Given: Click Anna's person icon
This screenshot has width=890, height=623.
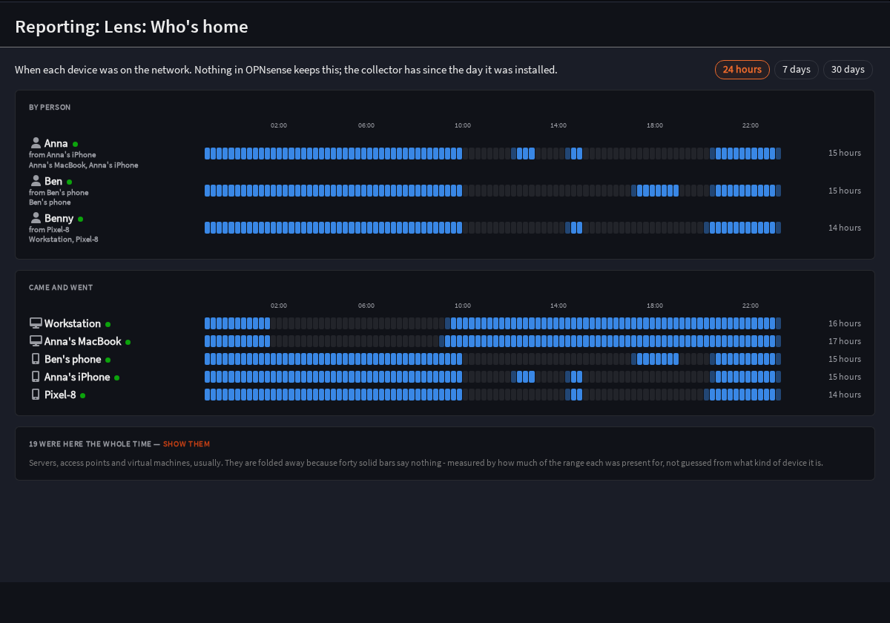Looking at the screenshot, I should coord(36,143).
